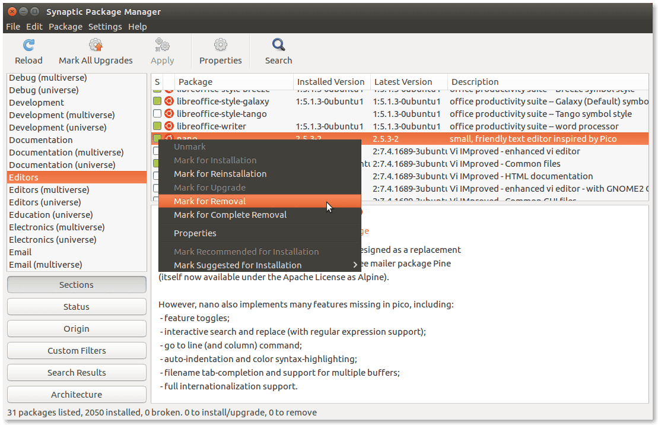Choose Unmark in the context menu
This screenshot has width=658, height=425.
coord(260,147)
